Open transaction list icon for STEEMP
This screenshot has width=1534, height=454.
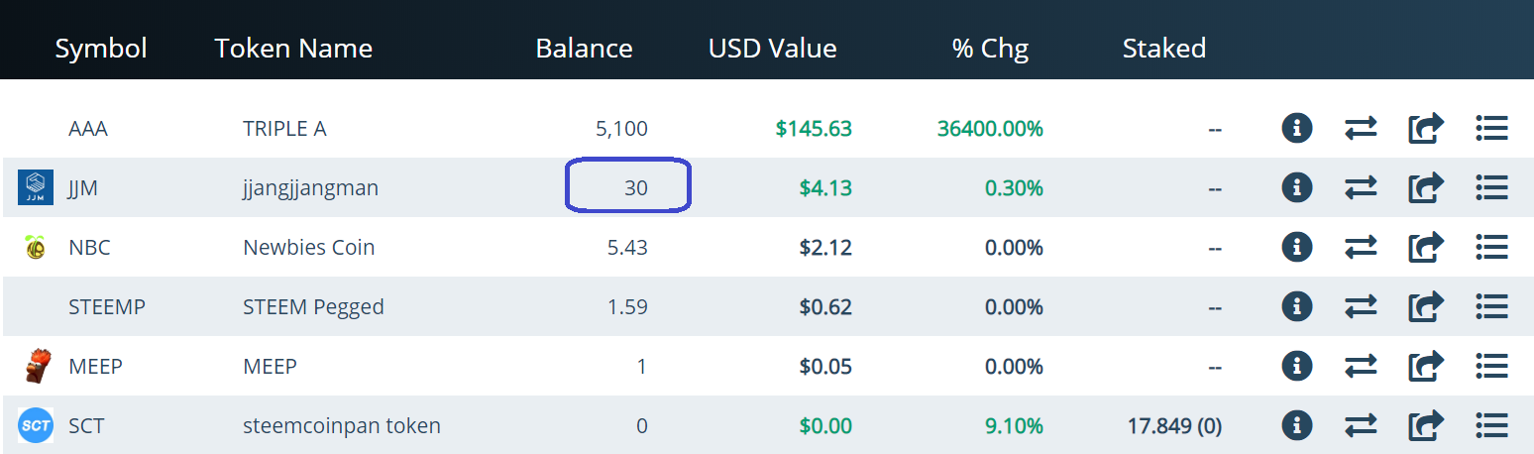tap(1491, 306)
